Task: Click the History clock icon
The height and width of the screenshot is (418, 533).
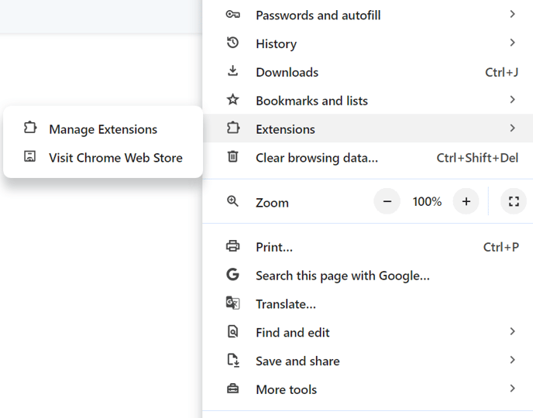Action: coord(232,43)
